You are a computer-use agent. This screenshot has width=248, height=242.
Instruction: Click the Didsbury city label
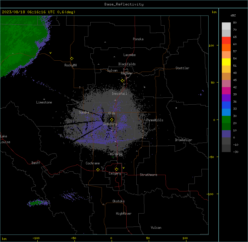pos(110,124)
